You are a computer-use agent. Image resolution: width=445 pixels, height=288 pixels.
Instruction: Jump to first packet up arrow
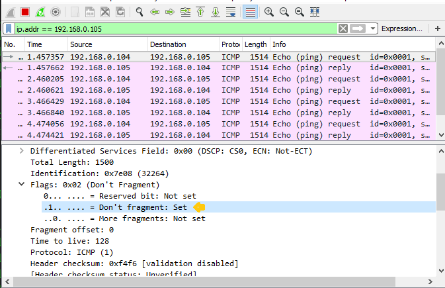[x=200, y=12]
